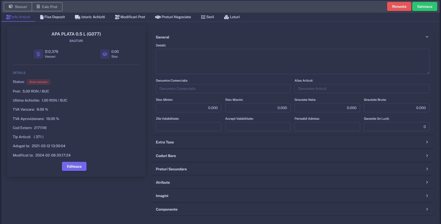
Task: Click the Preturi Negociate handshake icon
Action: pos(158,17)
